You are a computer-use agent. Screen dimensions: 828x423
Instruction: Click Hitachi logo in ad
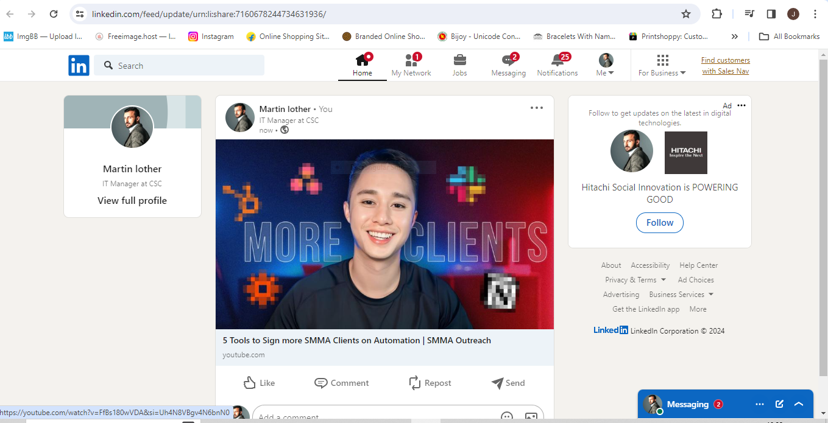tap(686, 153)
